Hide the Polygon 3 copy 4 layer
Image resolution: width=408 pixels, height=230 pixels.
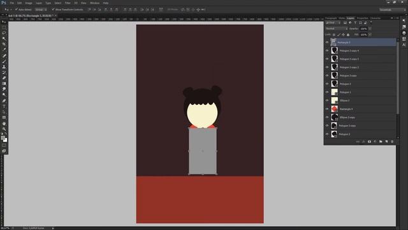tap(327, 50)
